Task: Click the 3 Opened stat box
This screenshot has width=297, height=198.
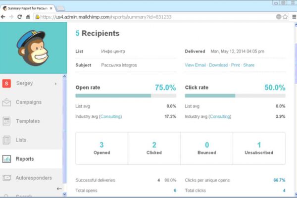Action: 101,148
